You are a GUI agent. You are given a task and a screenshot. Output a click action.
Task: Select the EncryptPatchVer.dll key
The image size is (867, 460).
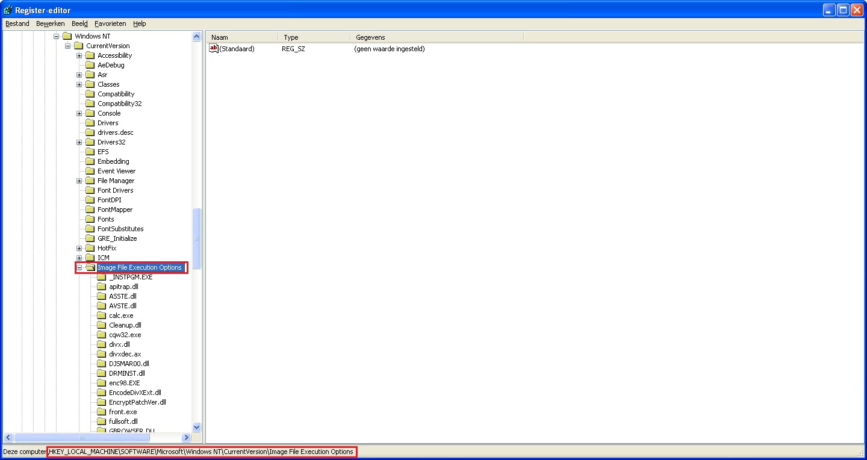(x=137, y=402)
